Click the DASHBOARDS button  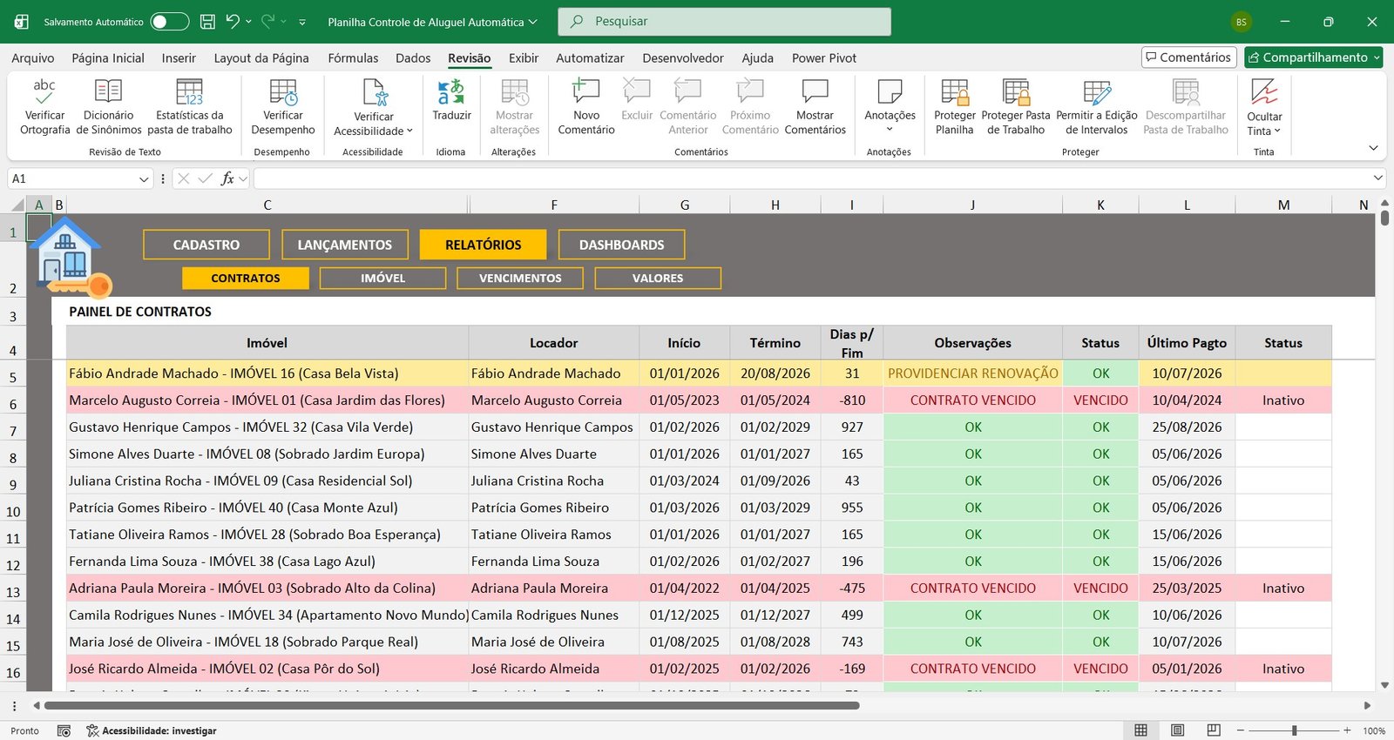tap(622, 245)
